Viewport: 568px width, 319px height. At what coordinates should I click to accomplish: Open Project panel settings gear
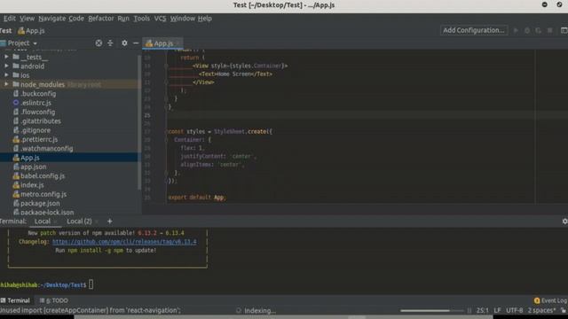(124, 43)
